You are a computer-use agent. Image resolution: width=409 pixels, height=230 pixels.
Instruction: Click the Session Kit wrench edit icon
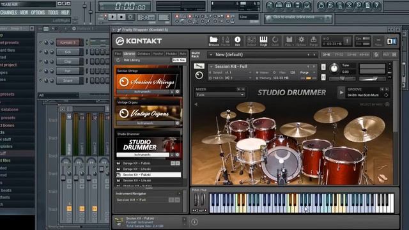pyautogui.click(x=199, y=66)
